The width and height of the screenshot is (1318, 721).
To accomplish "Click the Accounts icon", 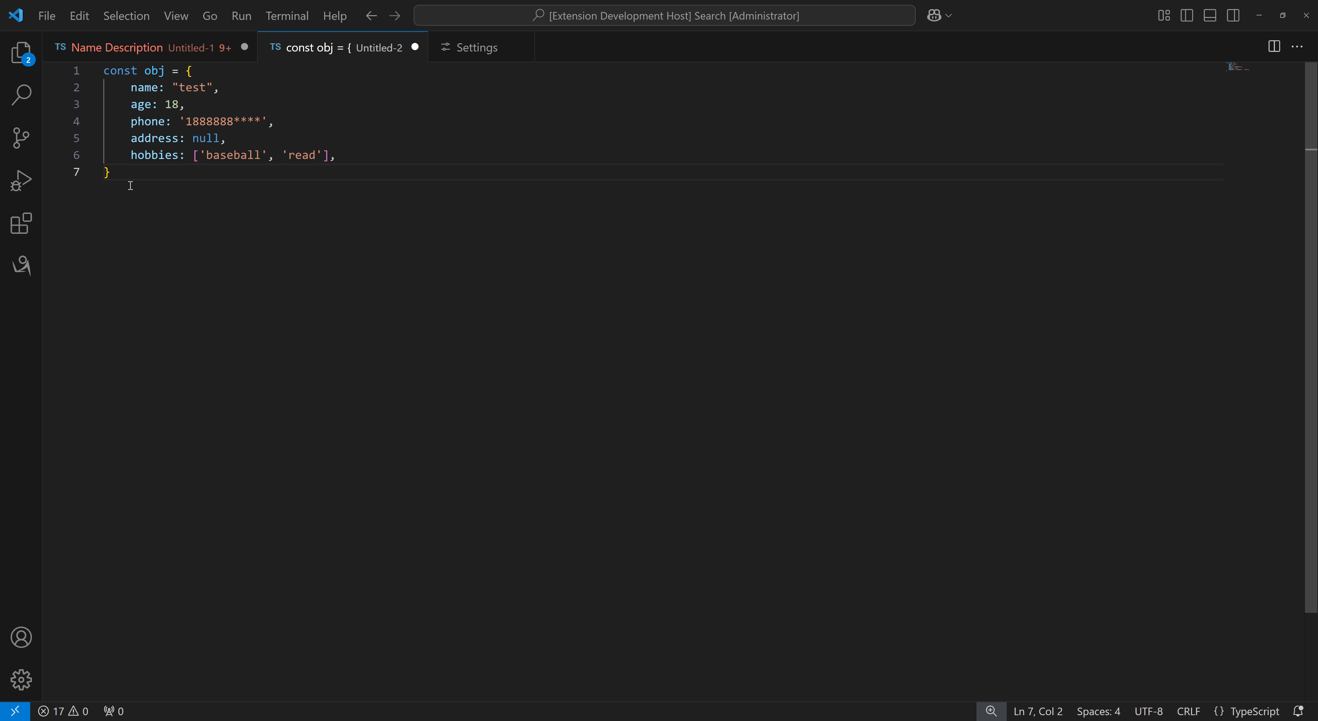I will point(21,637).
